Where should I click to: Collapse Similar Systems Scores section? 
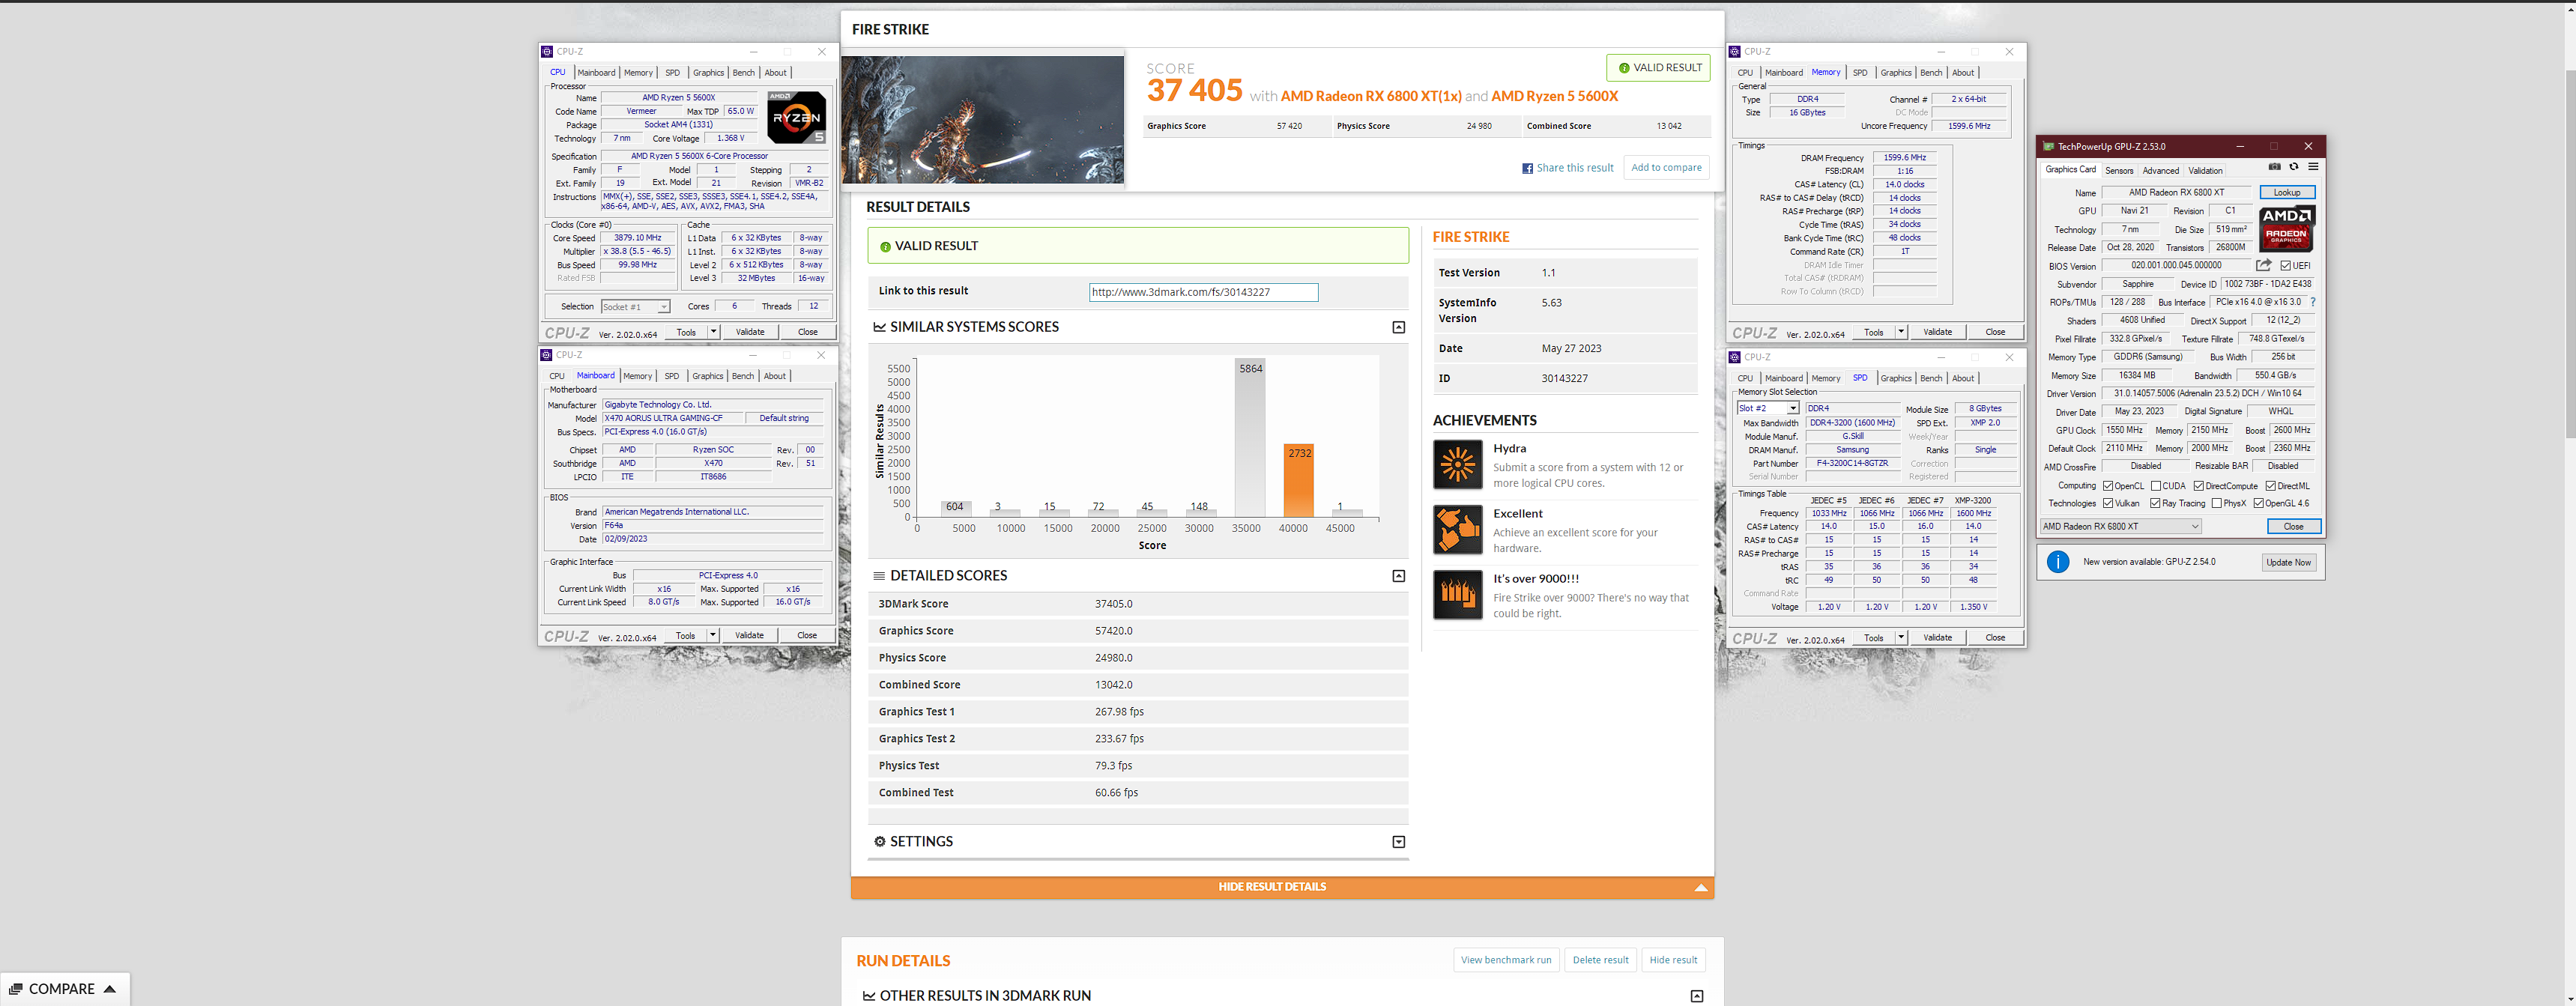pos(1399,327)
